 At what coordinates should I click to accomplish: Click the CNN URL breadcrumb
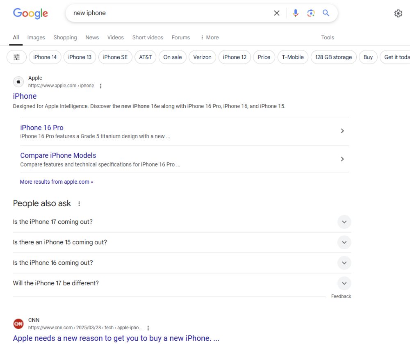coord(85,328)
